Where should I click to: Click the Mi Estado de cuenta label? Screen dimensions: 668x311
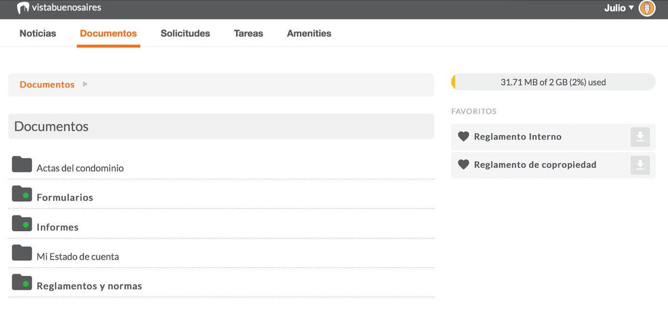pos(78,256)
